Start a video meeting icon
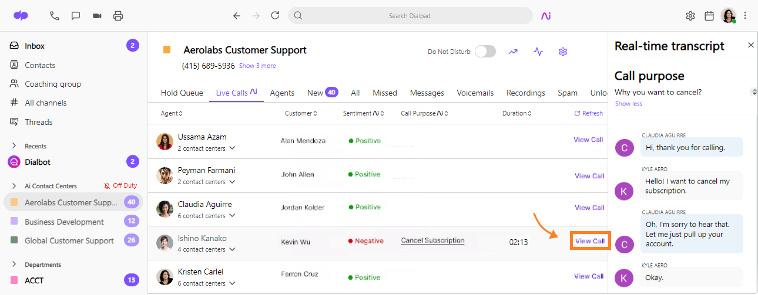 [97, 16]
